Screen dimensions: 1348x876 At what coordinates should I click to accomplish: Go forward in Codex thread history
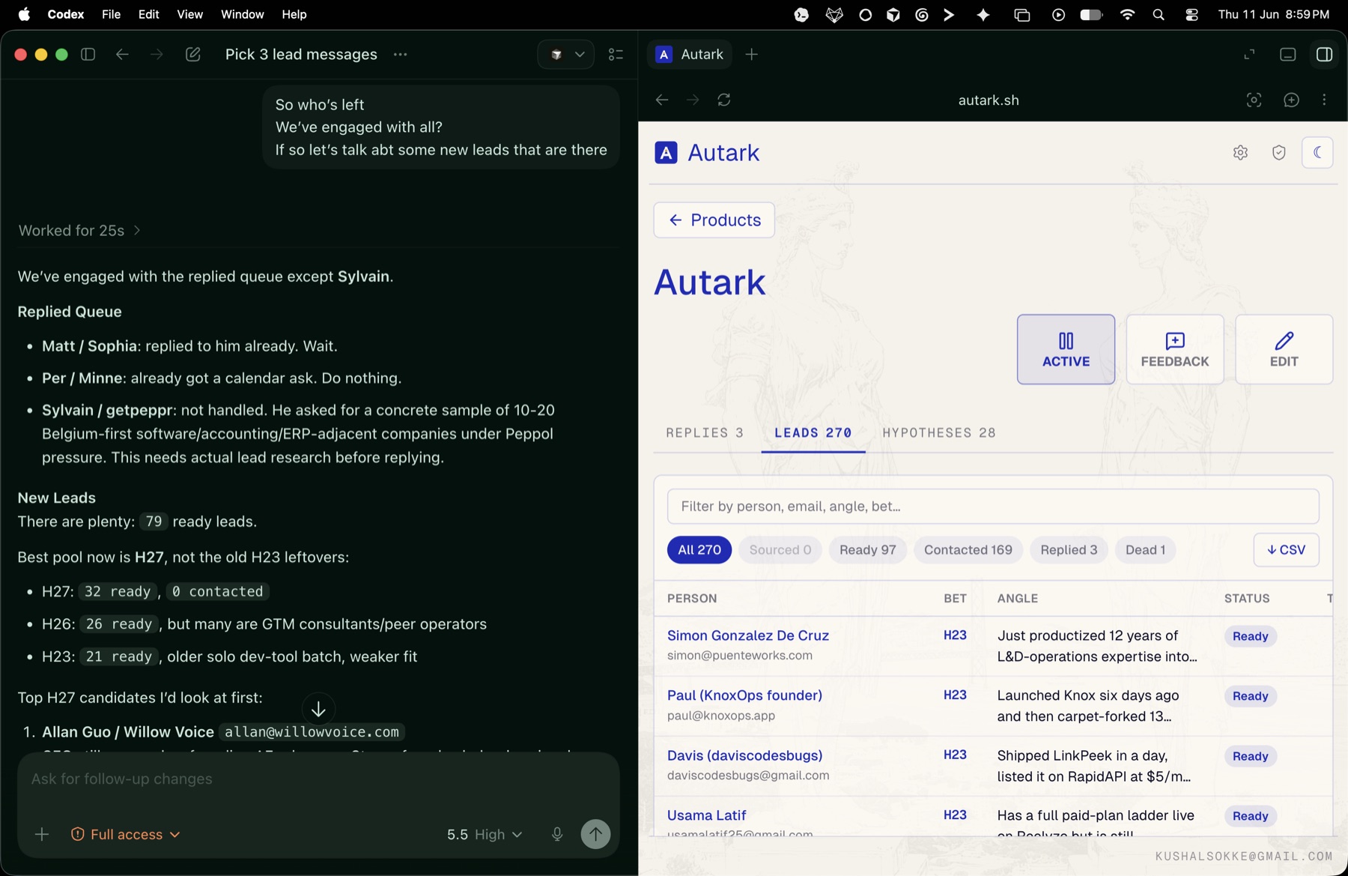(x=157, y=55)
